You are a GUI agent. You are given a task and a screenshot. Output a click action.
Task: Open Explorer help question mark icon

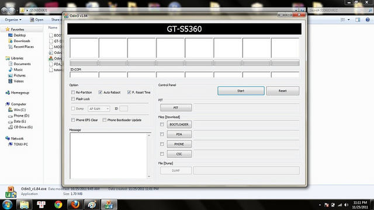coord(368,20)
